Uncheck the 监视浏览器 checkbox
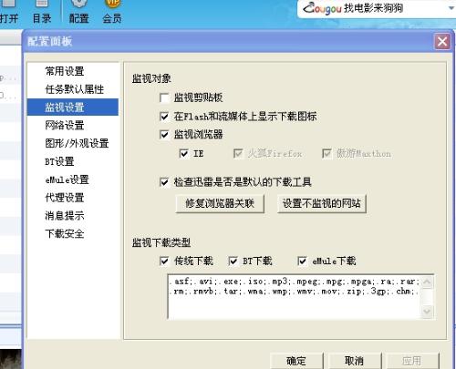Image resolution: width=456 pixels, height=369 pixels. click(164, 134)
